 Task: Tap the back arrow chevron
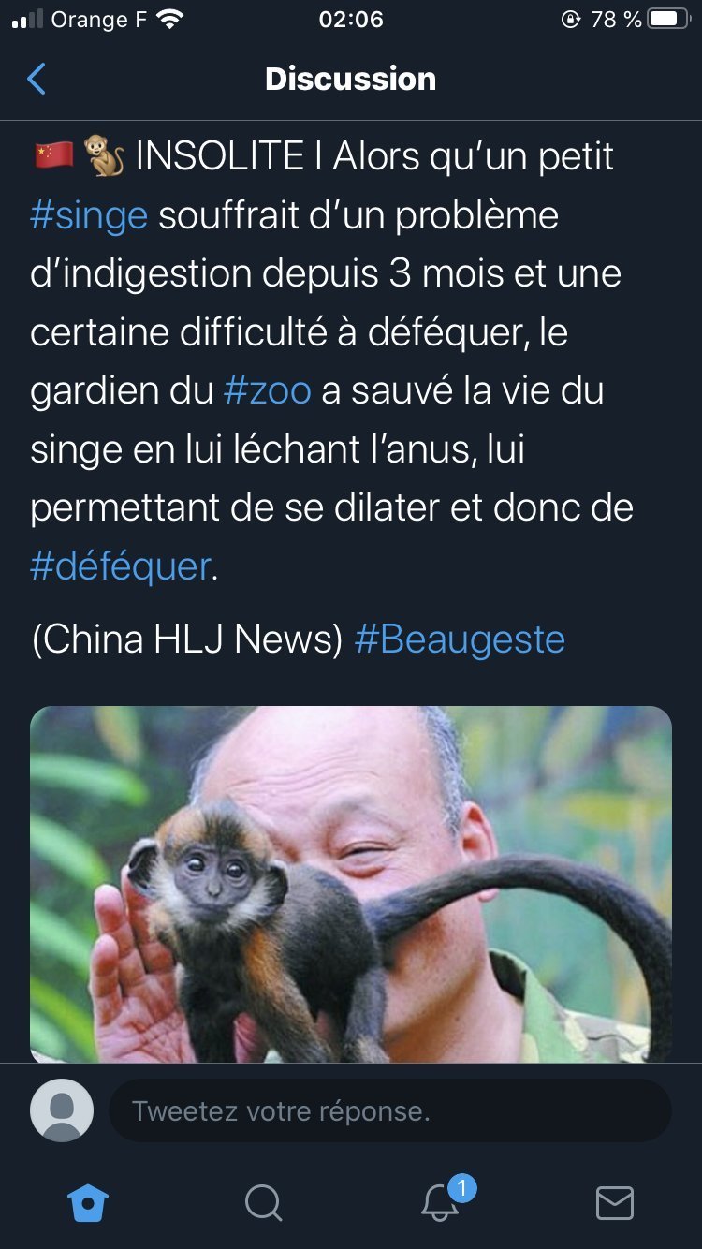37,80
